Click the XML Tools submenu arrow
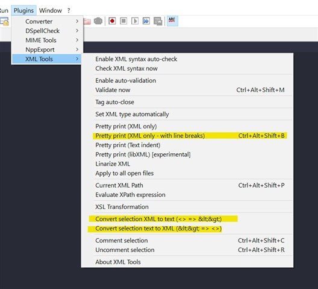318x289 pixels. [77, 59]
